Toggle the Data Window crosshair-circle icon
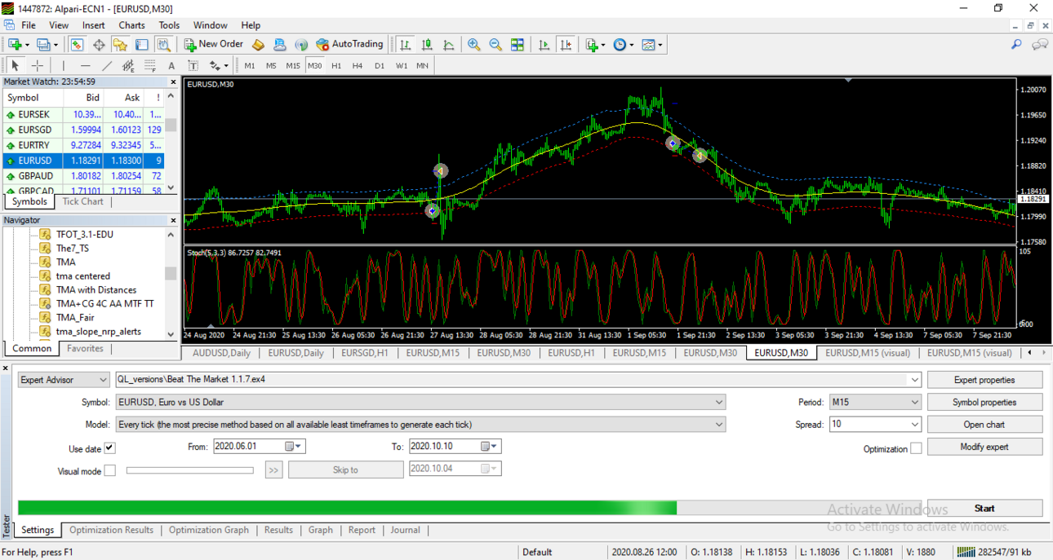 point(99,45)
